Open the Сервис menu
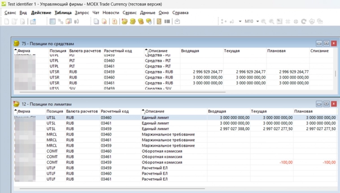 (130, 13)
